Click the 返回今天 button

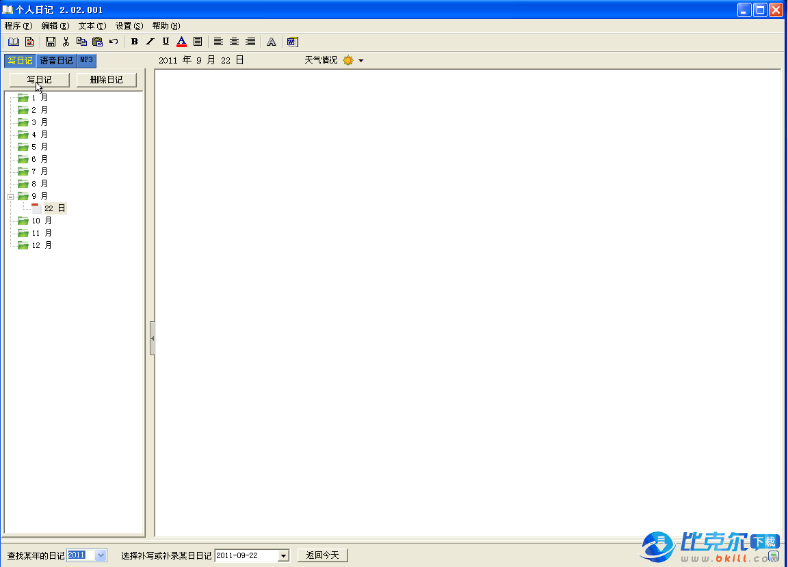click(x=323, y=555)
